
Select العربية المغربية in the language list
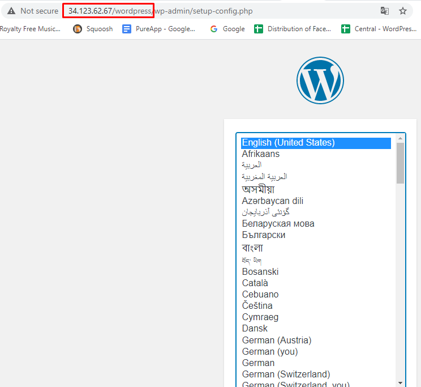tap(316, 177)
